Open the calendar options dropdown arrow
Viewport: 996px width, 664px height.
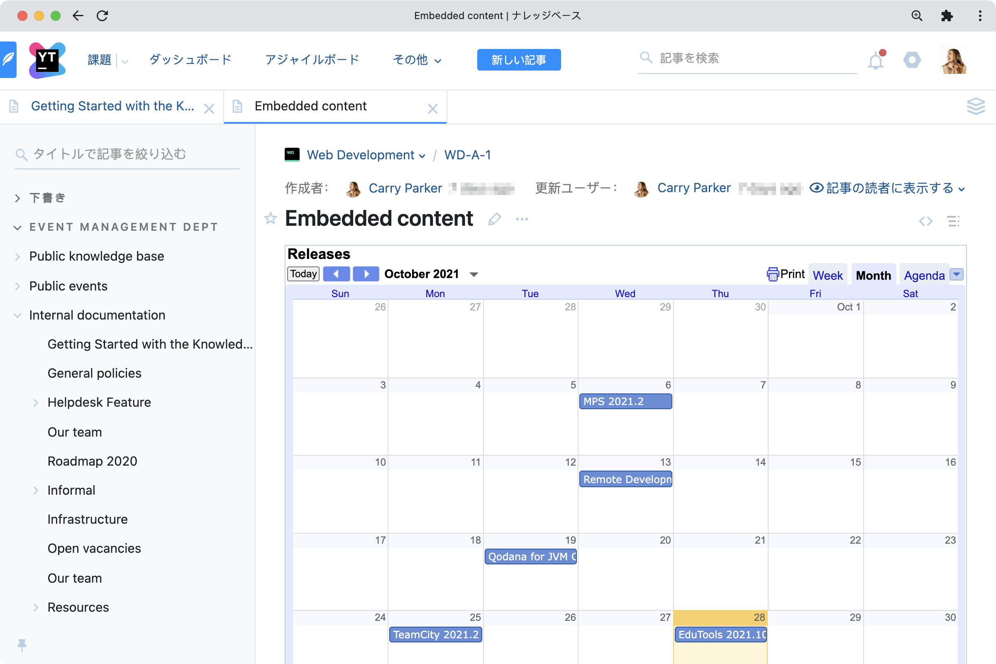957,274
